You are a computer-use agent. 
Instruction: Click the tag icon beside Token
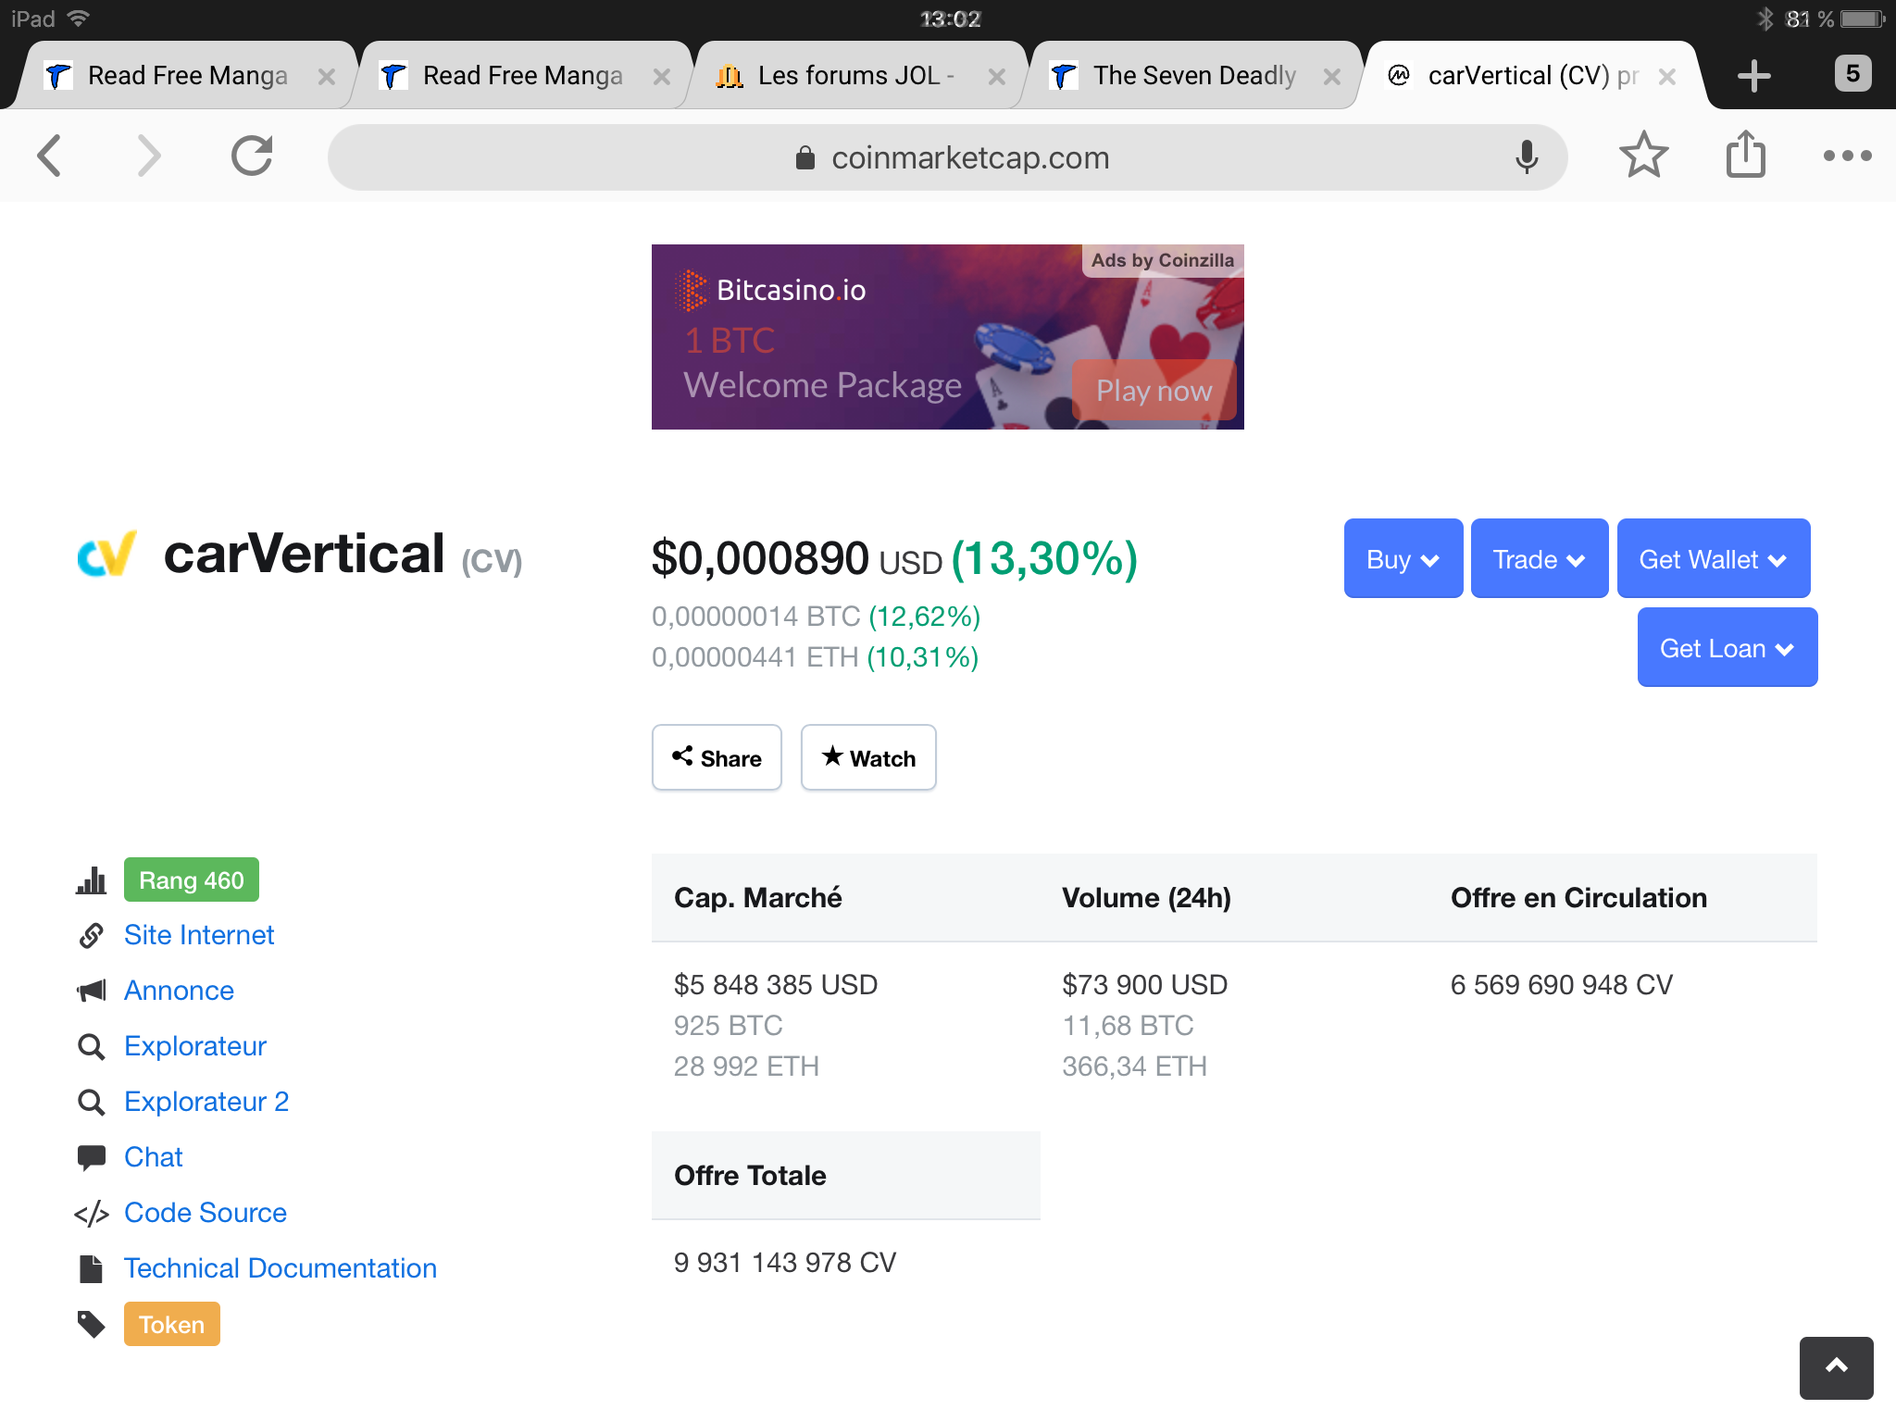coord(91,1325)
